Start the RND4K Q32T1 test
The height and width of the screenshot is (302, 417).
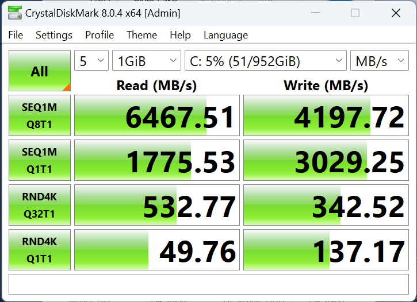pyautogui.click(x=40, y=205)
